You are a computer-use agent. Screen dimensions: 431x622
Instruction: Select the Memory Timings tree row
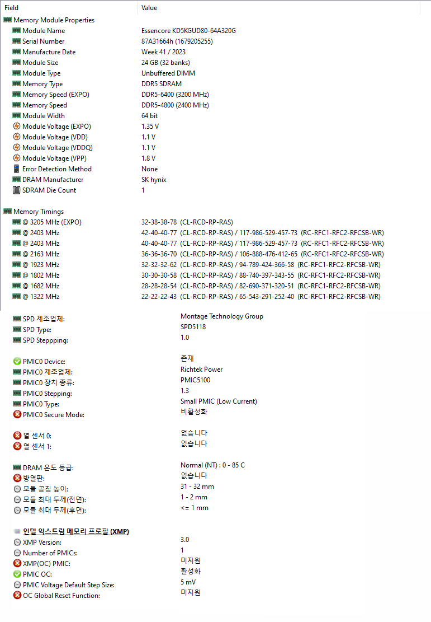[x=39, y=212]
